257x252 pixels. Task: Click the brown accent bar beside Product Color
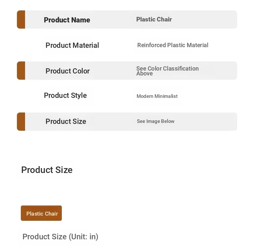tap(21, 71)
